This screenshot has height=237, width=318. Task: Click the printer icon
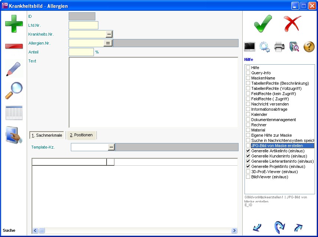click(279, 47)
